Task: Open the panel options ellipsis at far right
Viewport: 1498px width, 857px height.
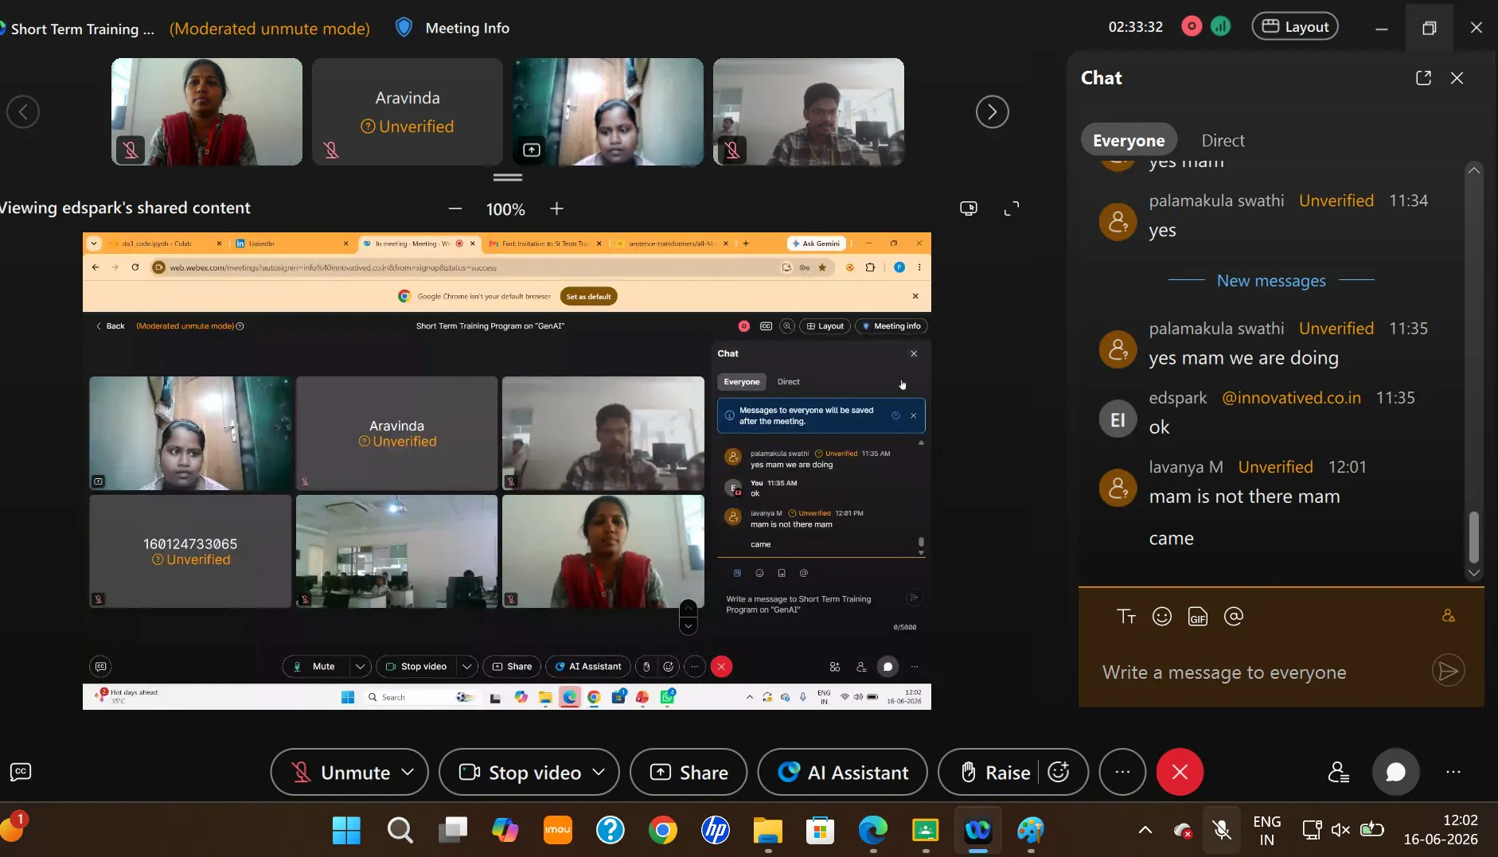Action: tap(1453, 772)
